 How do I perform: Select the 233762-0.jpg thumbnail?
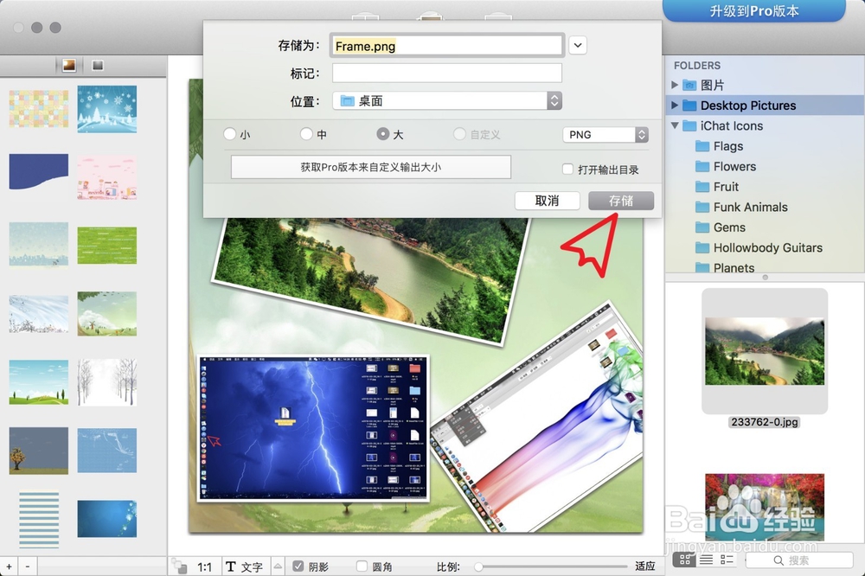tap(765, 351)
